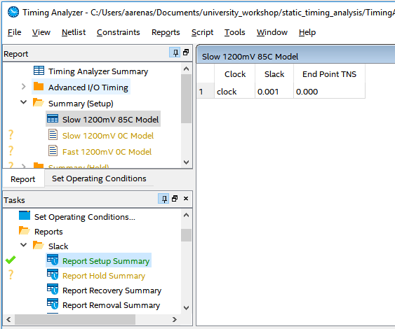The image size is (395, 329).
Task: Click the Clock column header
Action: coord(235,74)
